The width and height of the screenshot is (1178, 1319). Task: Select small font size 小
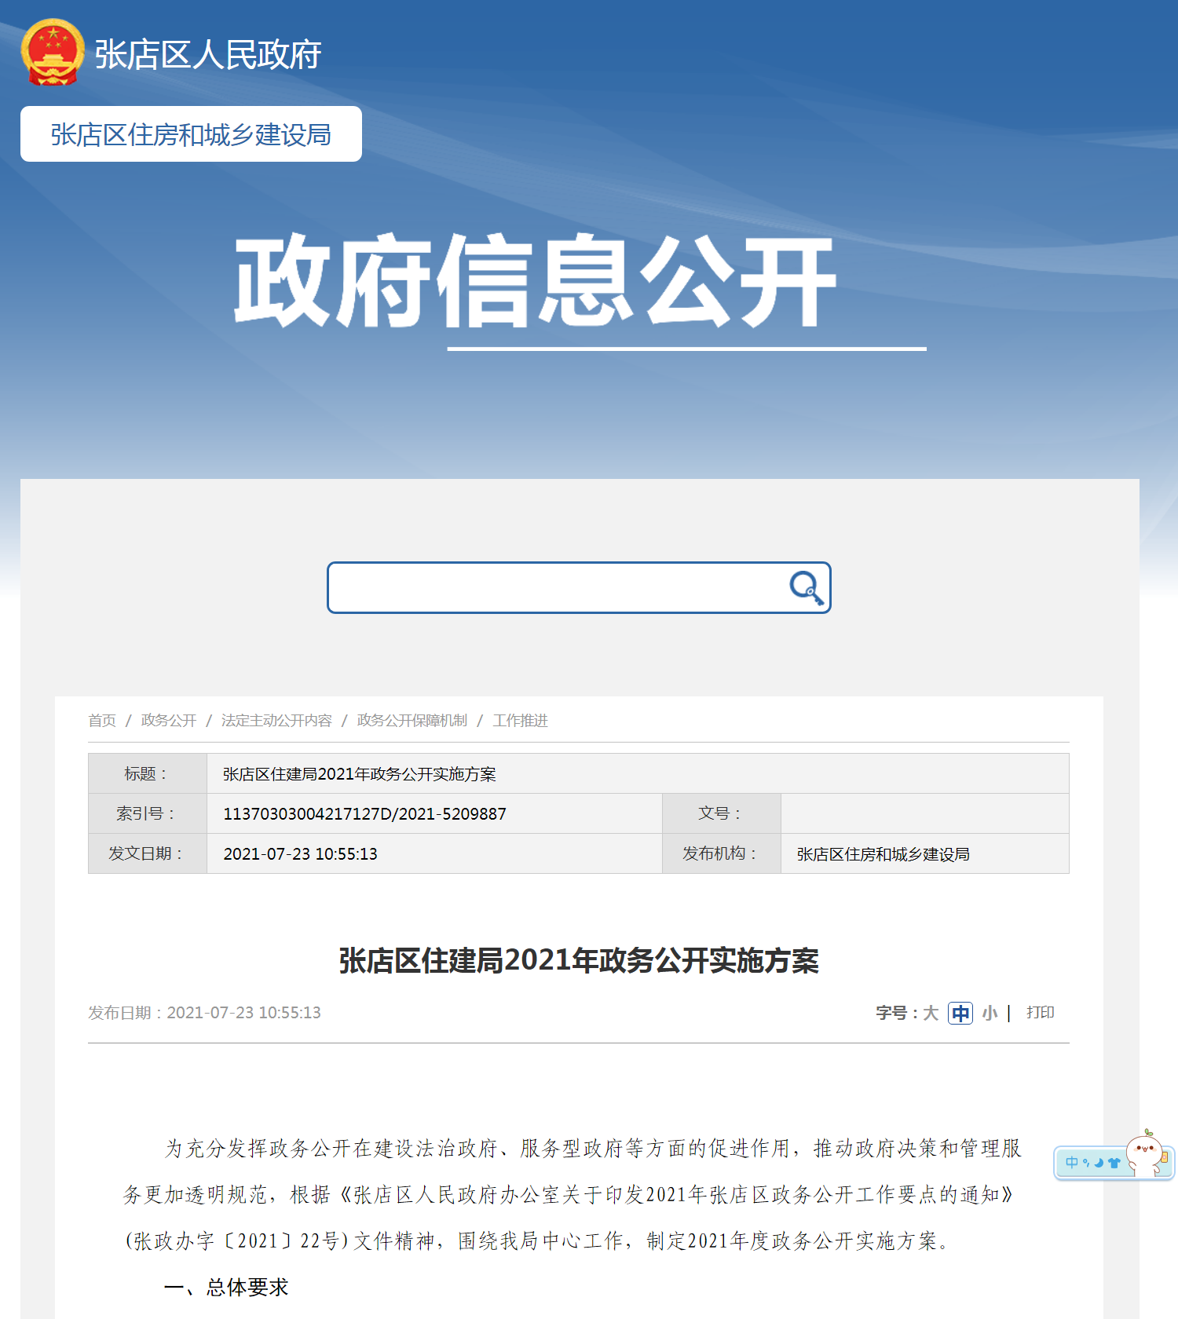click(x=990, y=1013)
